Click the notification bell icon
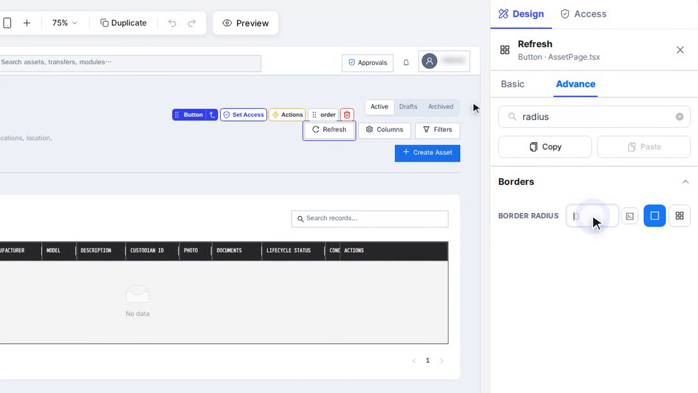This screenshot has width=698, height=393. (x=406, y=63)
